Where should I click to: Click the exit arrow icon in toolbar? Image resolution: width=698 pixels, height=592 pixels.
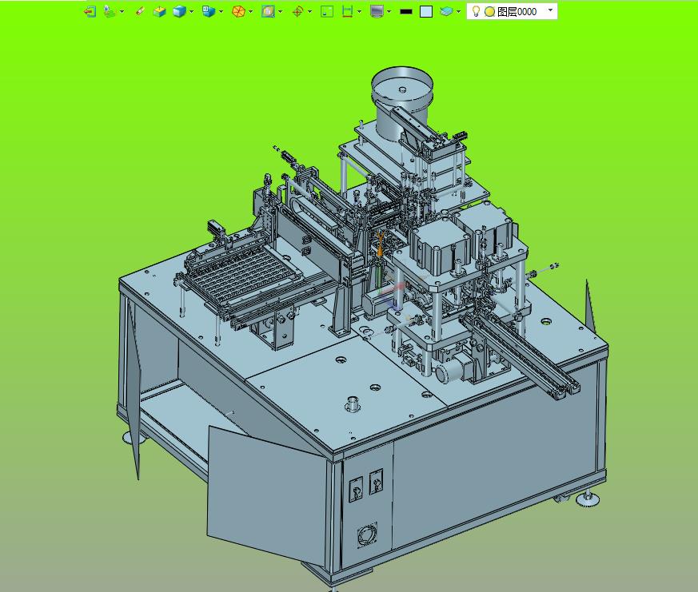pos(90,11)
